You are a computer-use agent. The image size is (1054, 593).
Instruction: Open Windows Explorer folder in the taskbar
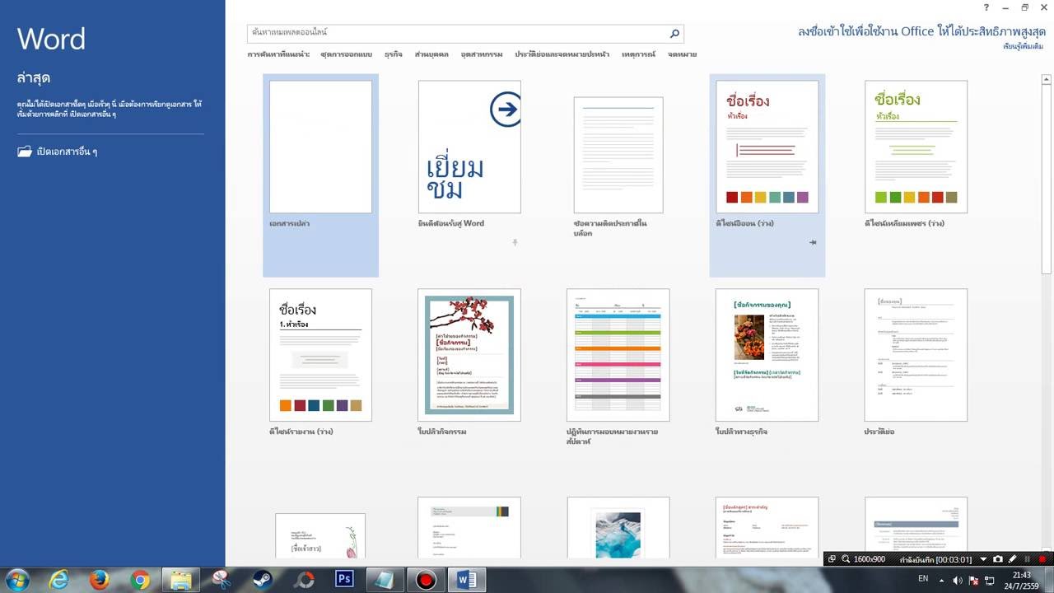(181, 580)
